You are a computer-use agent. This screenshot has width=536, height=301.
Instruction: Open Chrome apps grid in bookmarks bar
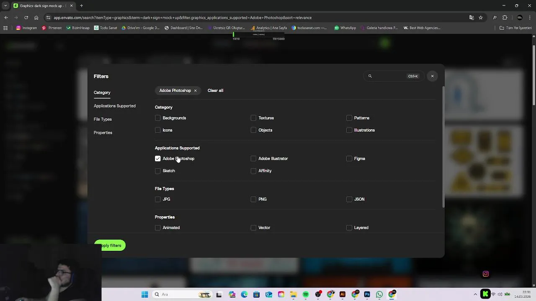[x=5, y=28]
